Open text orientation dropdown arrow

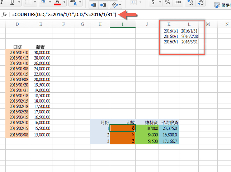pyautogui.click(x=120, y=5)
